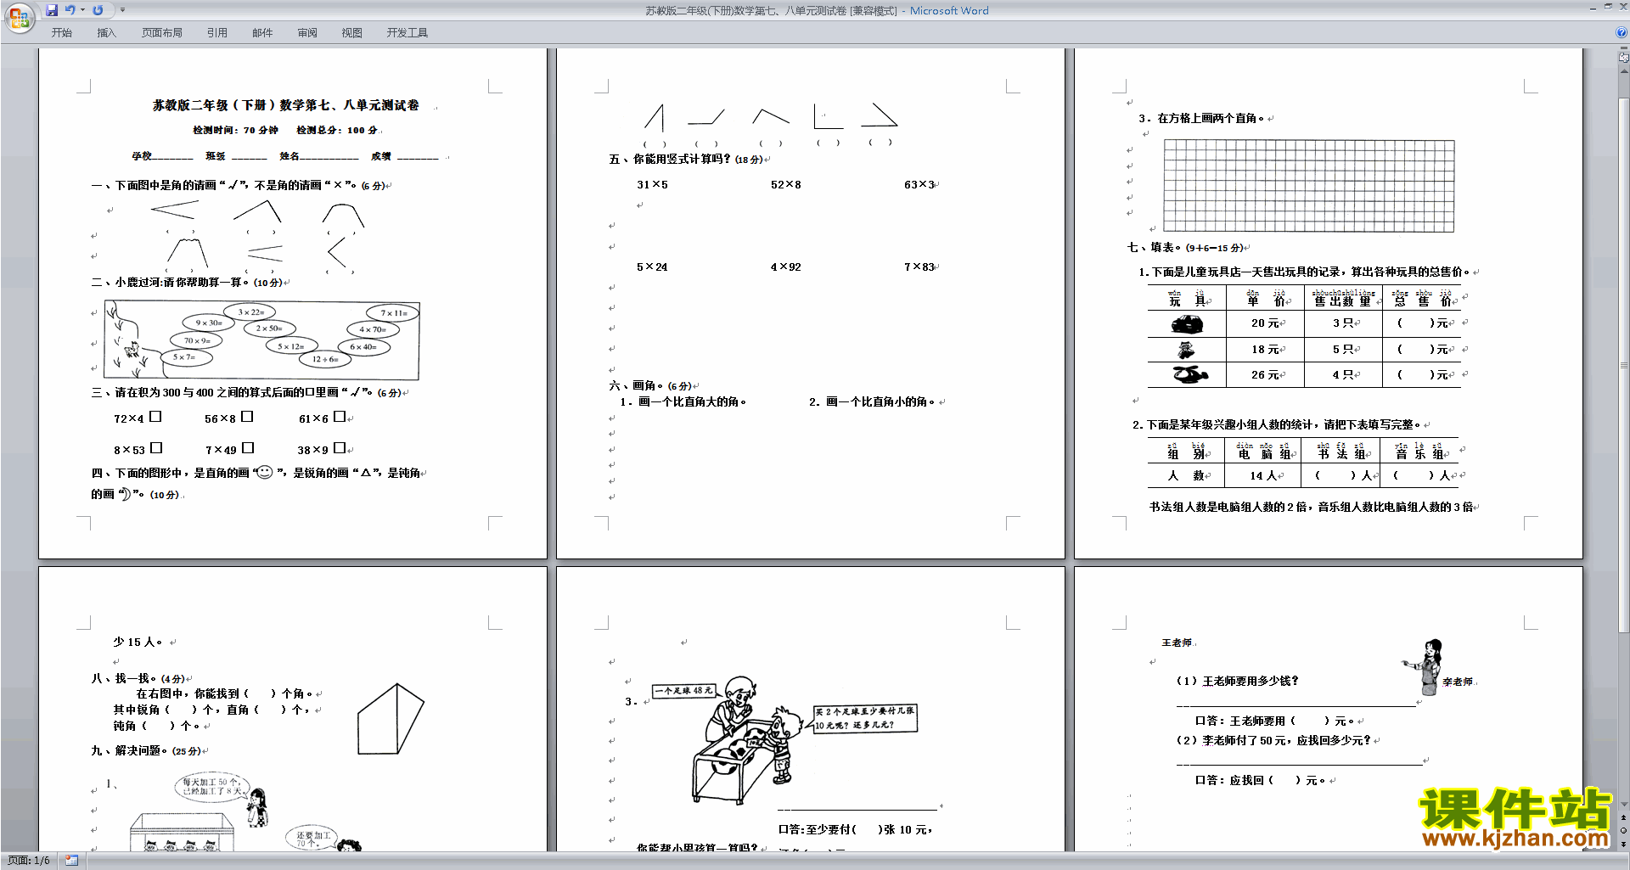Click the pentagon shape figure
The image size is (1630, 870).
391,719
